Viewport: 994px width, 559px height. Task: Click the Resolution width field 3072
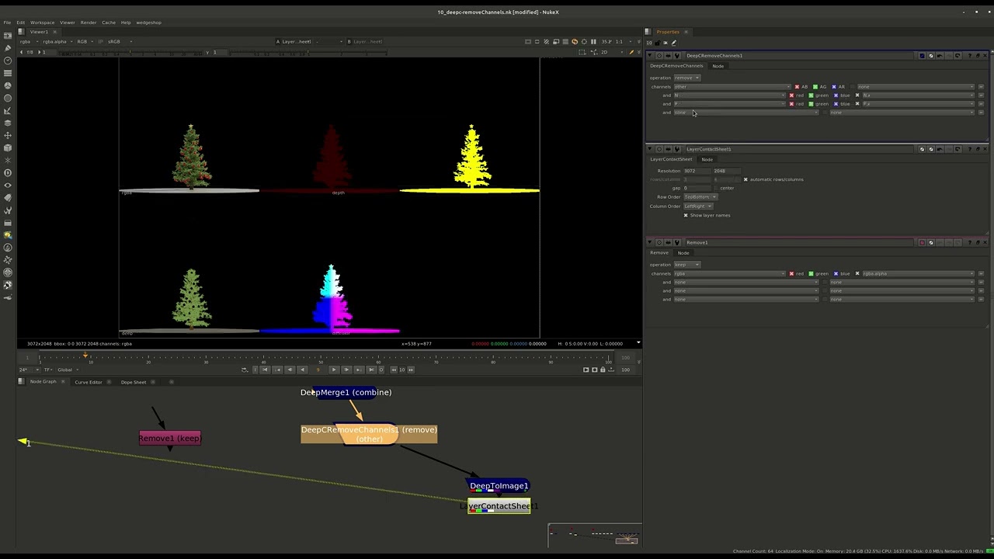[x=696, y=171]
